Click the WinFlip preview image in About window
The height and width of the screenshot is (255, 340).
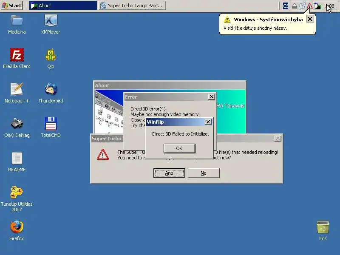(x=109, y=112)
